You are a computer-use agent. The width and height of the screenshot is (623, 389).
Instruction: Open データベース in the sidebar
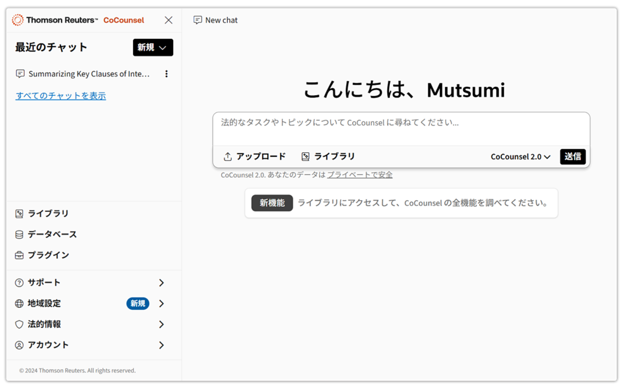51,234
